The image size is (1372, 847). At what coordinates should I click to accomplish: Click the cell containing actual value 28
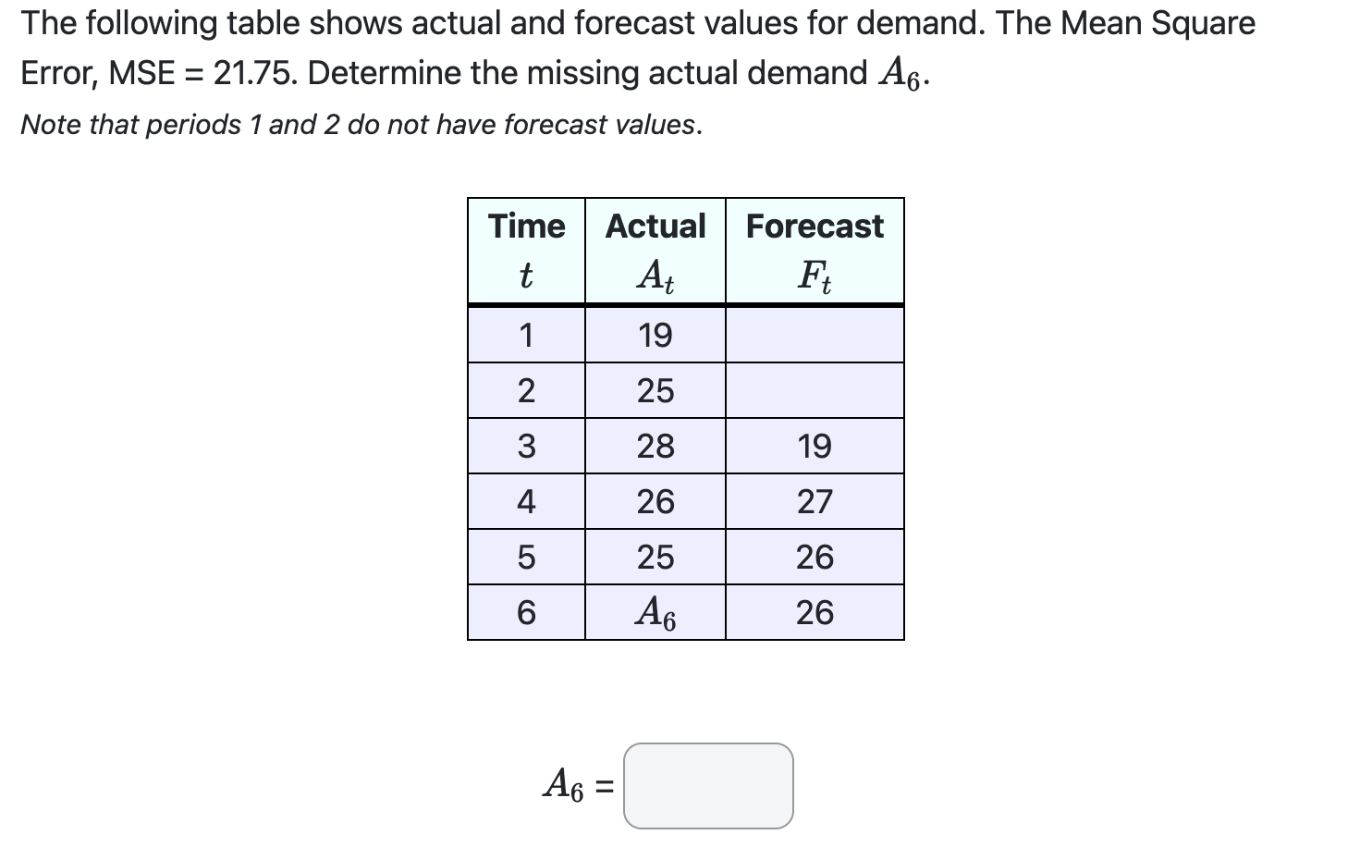pos(655,446)
